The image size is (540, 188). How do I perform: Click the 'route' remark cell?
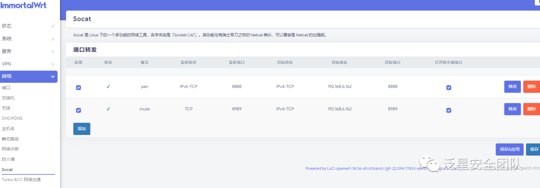[144, 109]
